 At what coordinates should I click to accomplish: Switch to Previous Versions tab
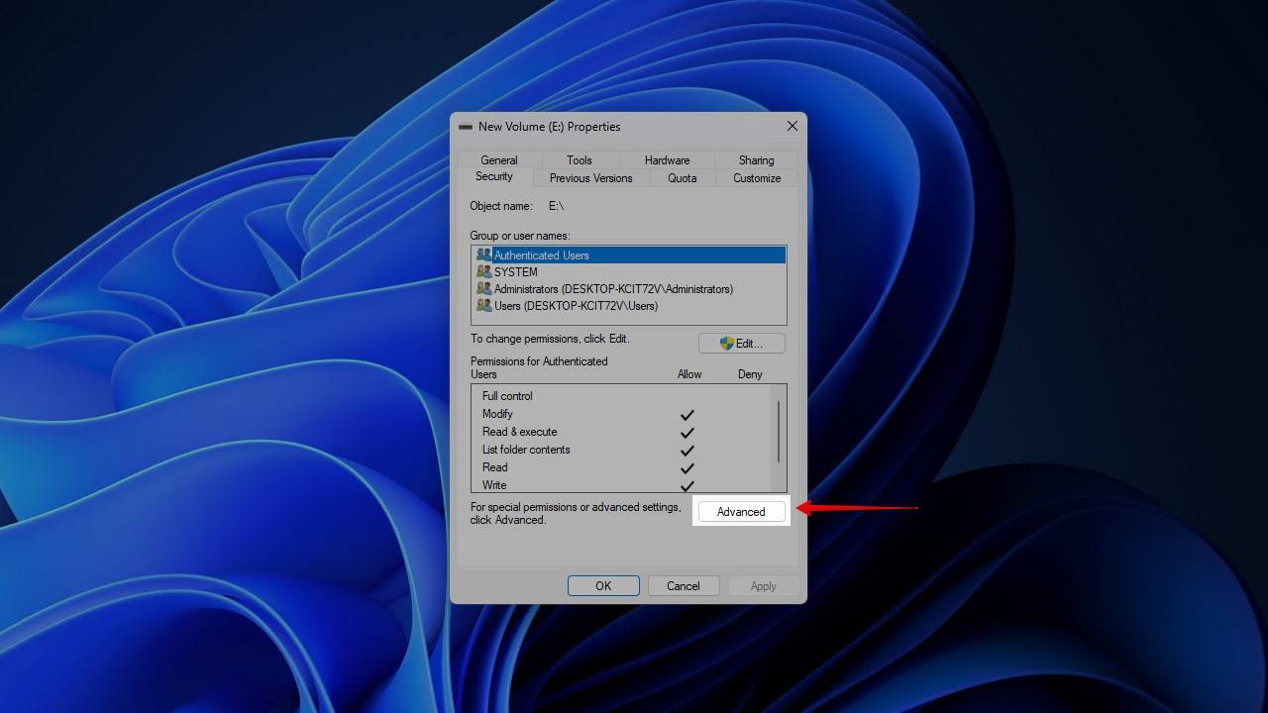(x=590, y=178)
